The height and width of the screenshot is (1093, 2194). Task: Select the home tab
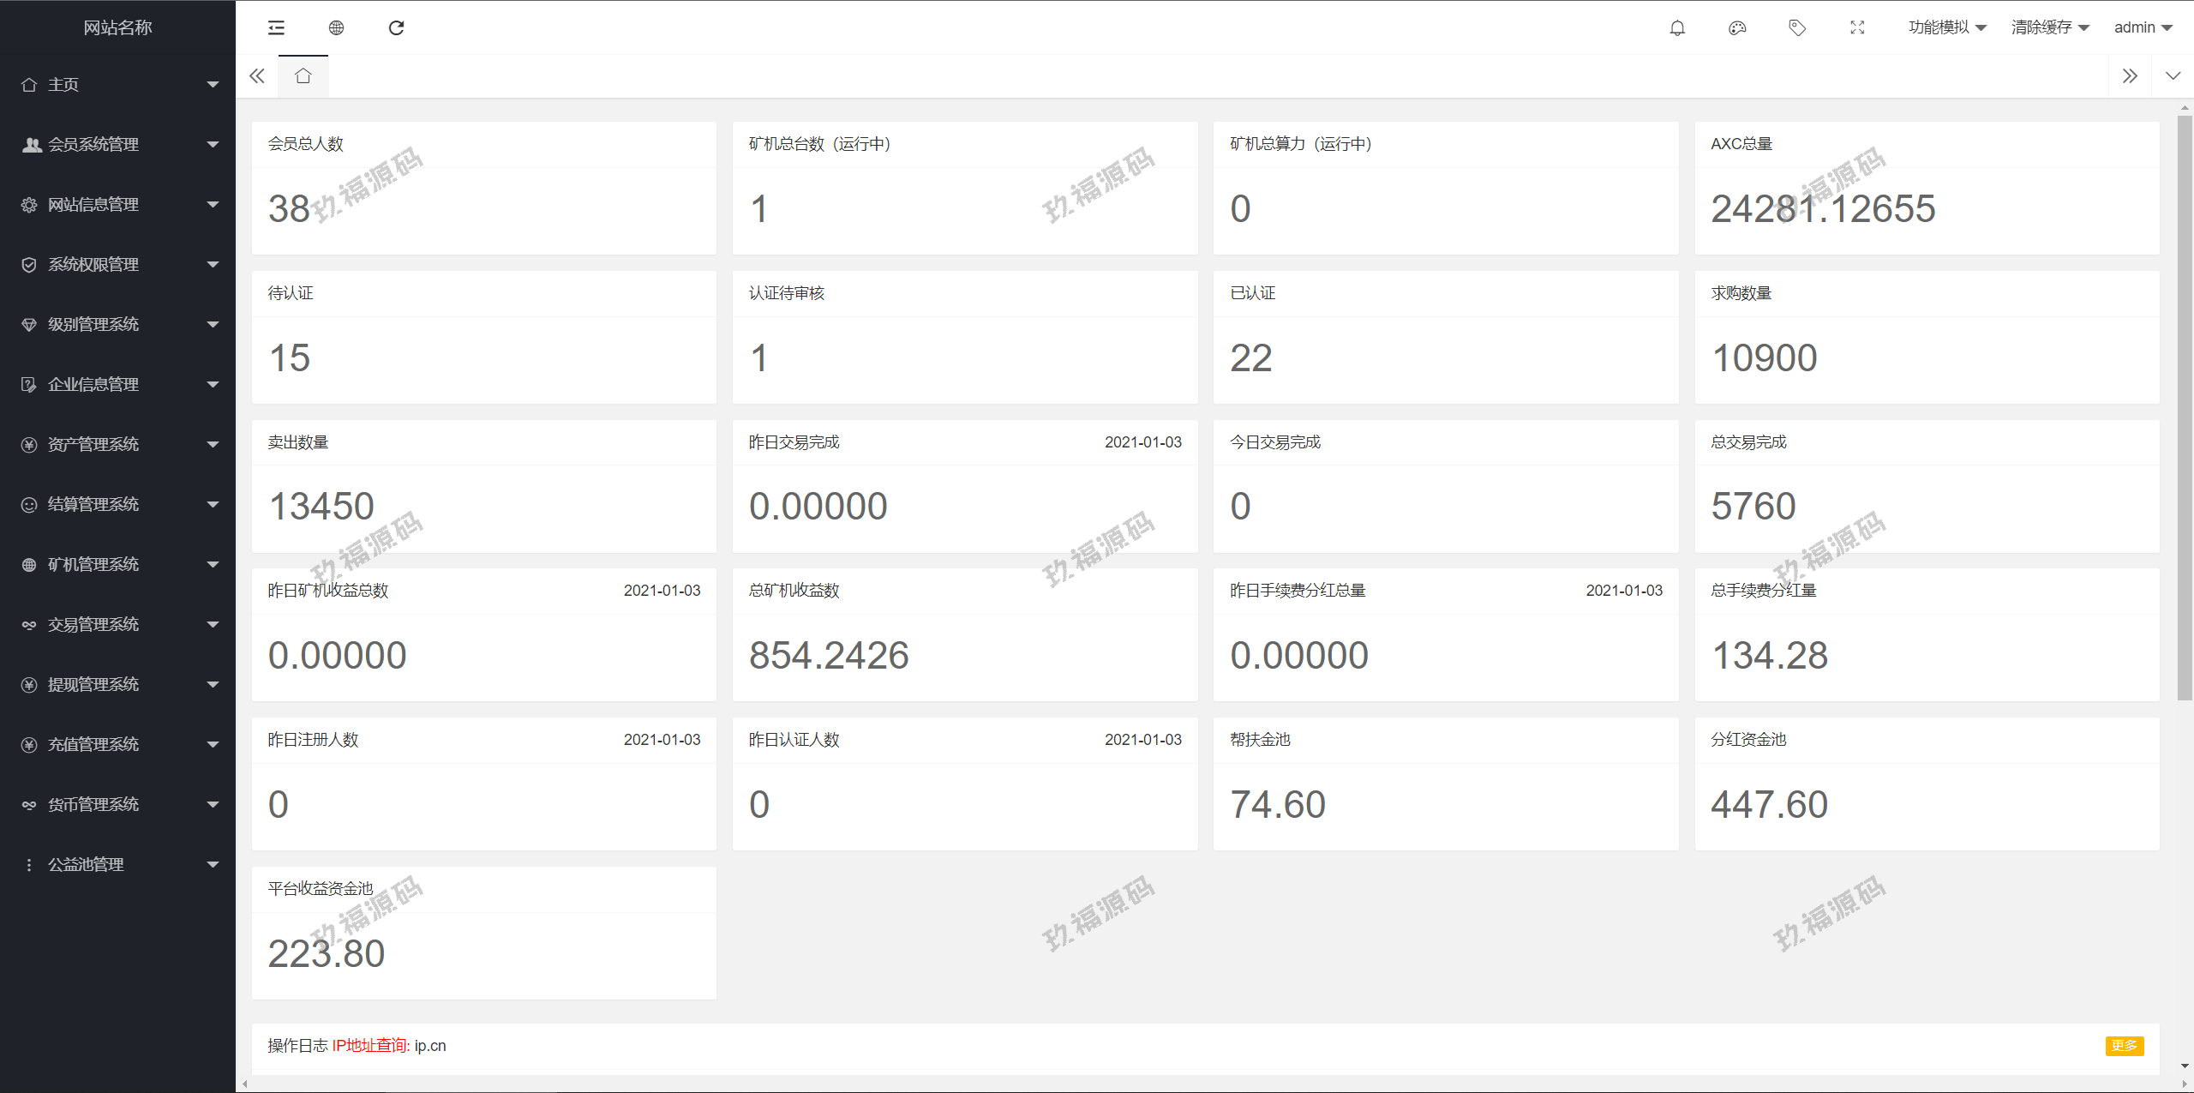click(303, 76)
